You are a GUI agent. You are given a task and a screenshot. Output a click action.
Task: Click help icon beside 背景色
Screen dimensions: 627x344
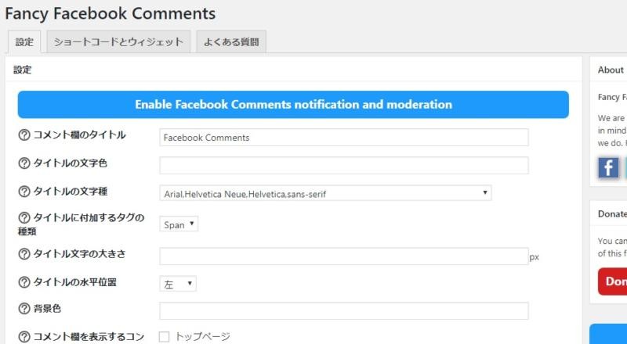24,309
